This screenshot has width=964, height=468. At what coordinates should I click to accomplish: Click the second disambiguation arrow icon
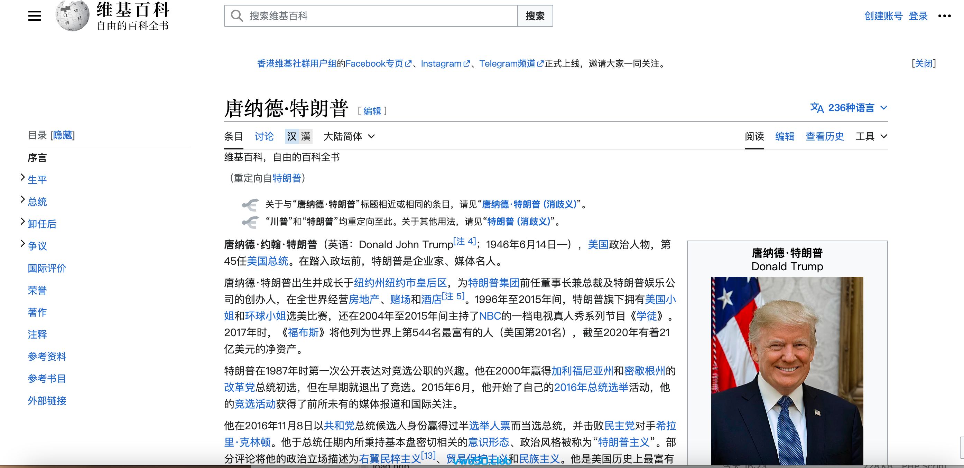(250, 222)
